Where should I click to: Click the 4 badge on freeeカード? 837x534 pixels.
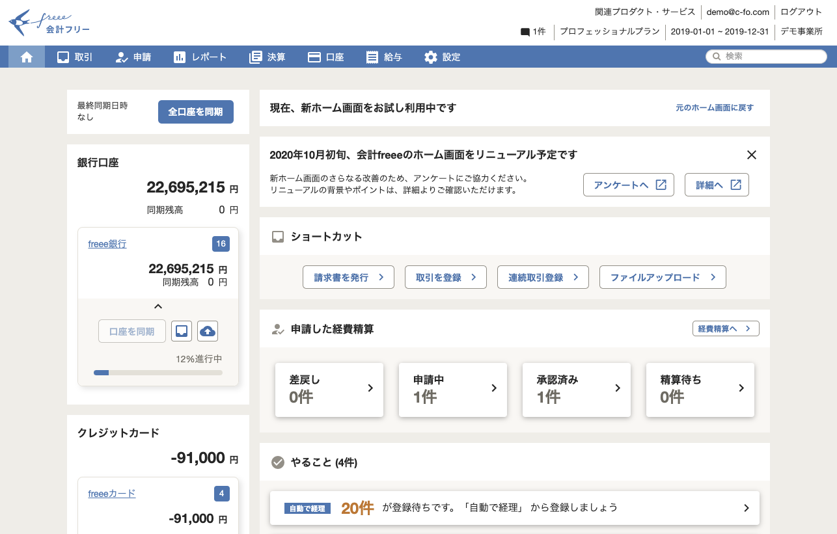(221, 494)
